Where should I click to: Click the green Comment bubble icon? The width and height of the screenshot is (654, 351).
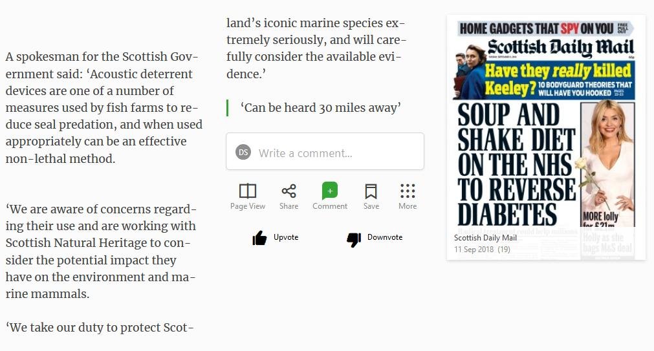coord(329,191)
